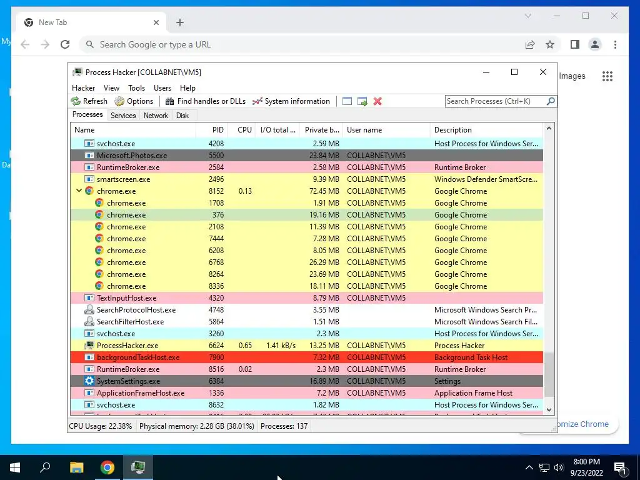Open the Hacker menu

[x=83, y=87]
